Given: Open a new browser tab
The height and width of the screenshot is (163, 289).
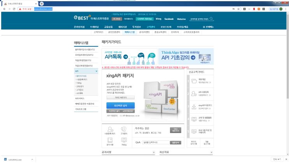Looking at the screenshot, I should [x=42, y=4].
